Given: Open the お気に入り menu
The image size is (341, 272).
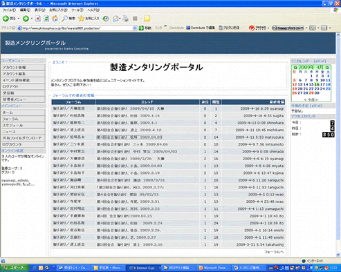Looking at the screenshot, I should click(x=58, y=10).
